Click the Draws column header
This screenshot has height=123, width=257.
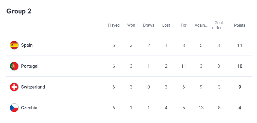coord(149,25)
